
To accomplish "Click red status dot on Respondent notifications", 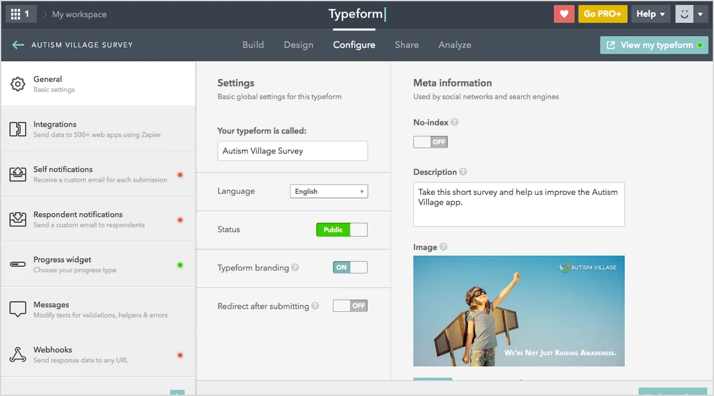I will tap(180, 219).
